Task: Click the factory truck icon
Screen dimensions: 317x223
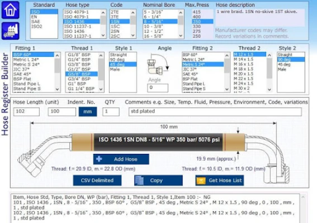Action: 10,31
